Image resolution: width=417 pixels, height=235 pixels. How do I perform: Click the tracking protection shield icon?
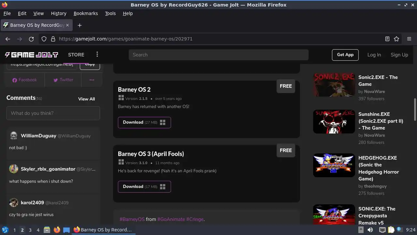(x=44, y=39)
